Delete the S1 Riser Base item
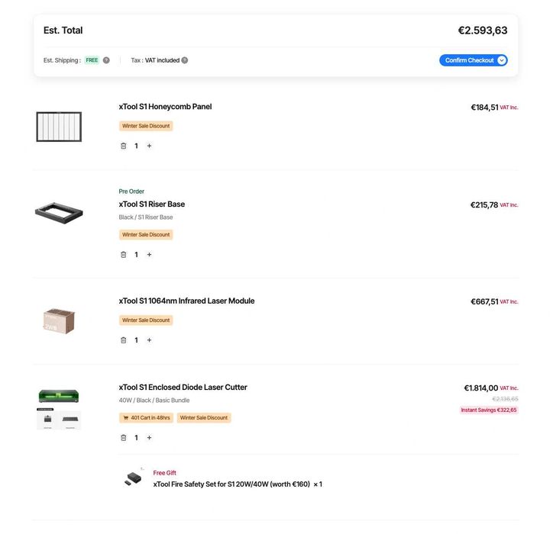Screen dimensions: 553x534 pos(124,255)
